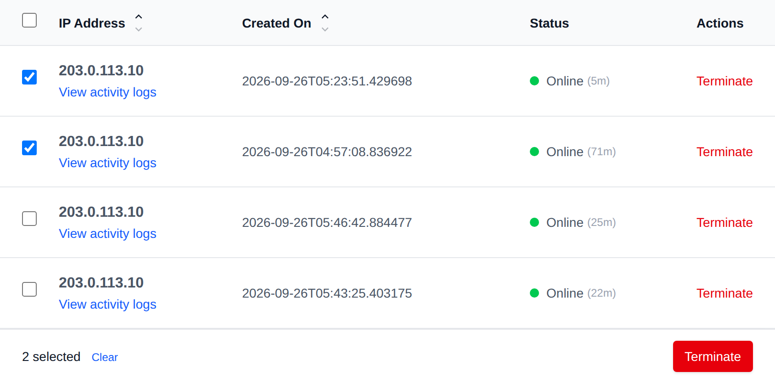Screen dimensions: 775x383
Task: Tick the select-all checkbox in the table header
Action: click(29, 20)
